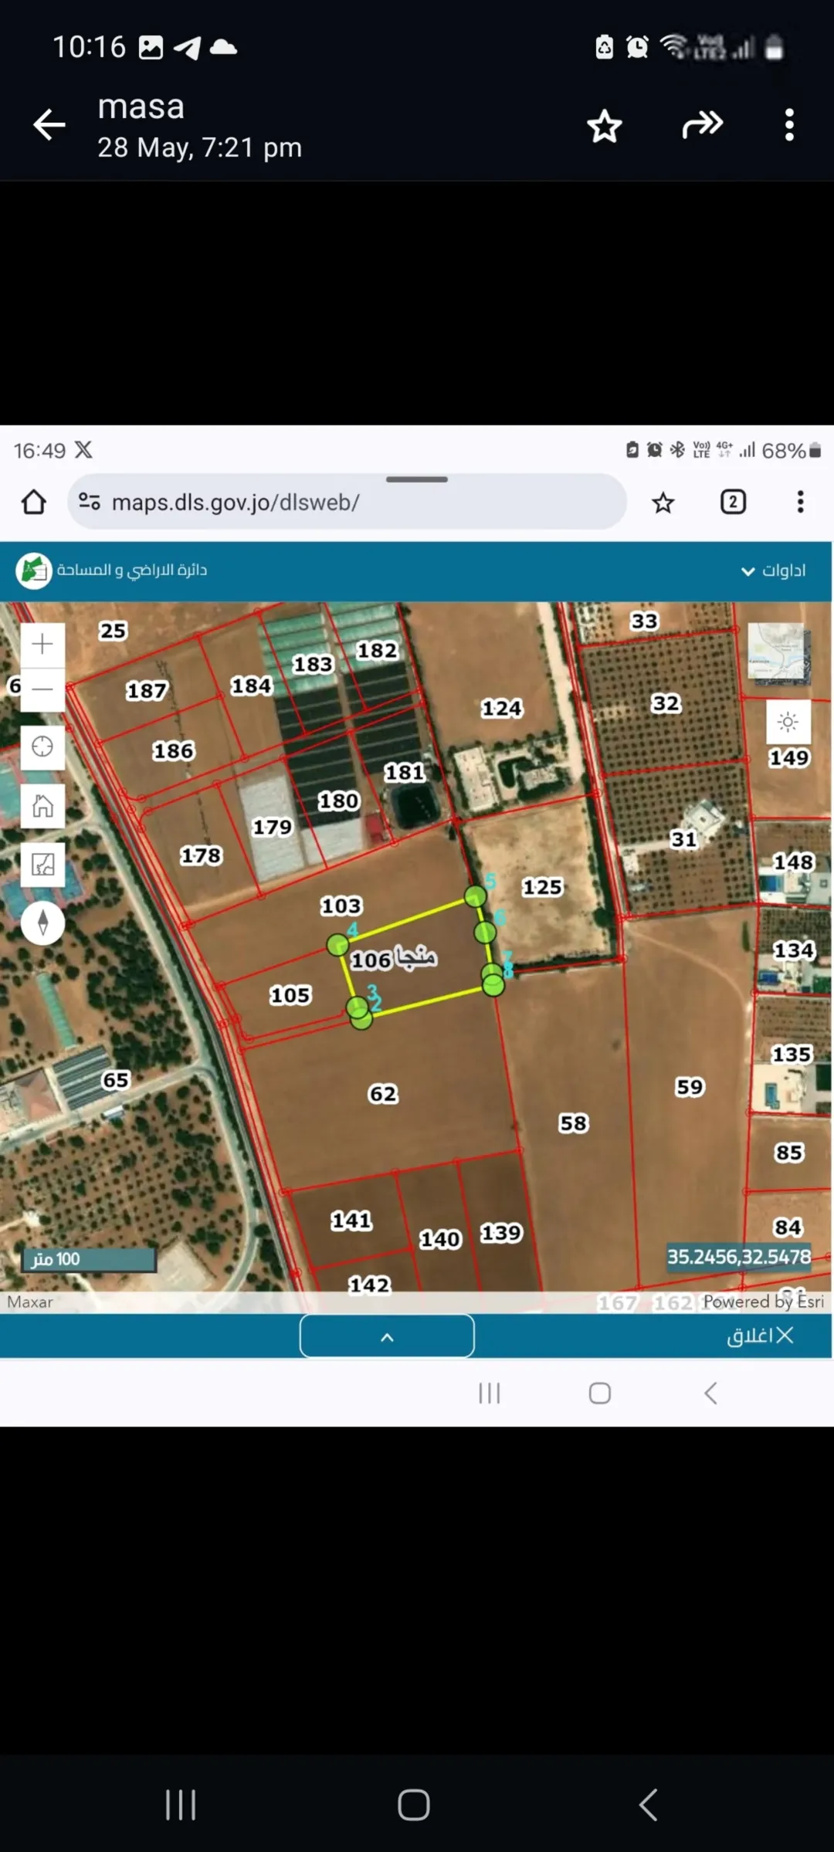The height and width of the screenshot is (1852, 834).
Task: Tap the Android home button at bottom
Action: 414,1805
